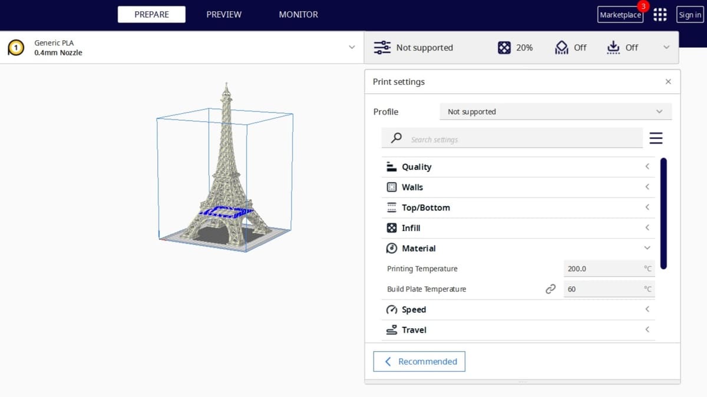Expand the Quality settings section
Viewport: 707px width, 397px height.
(x=647, y=167)
